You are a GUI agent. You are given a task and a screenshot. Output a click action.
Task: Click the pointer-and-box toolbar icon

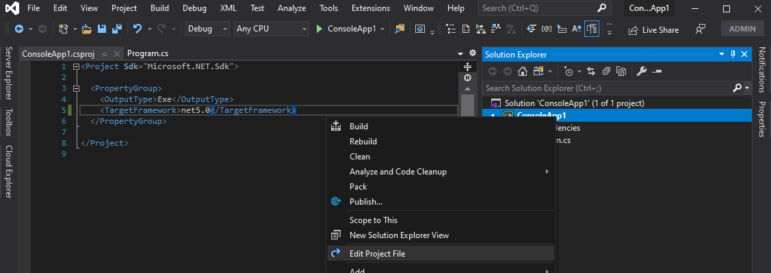(562, 29)
